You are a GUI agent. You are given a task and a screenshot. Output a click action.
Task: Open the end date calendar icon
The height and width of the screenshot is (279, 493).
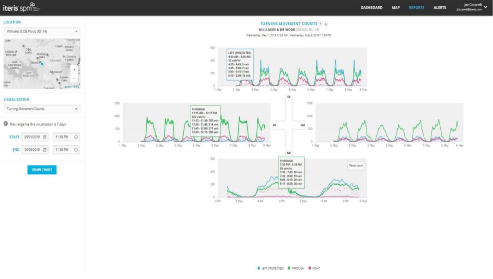click(45, 149)
